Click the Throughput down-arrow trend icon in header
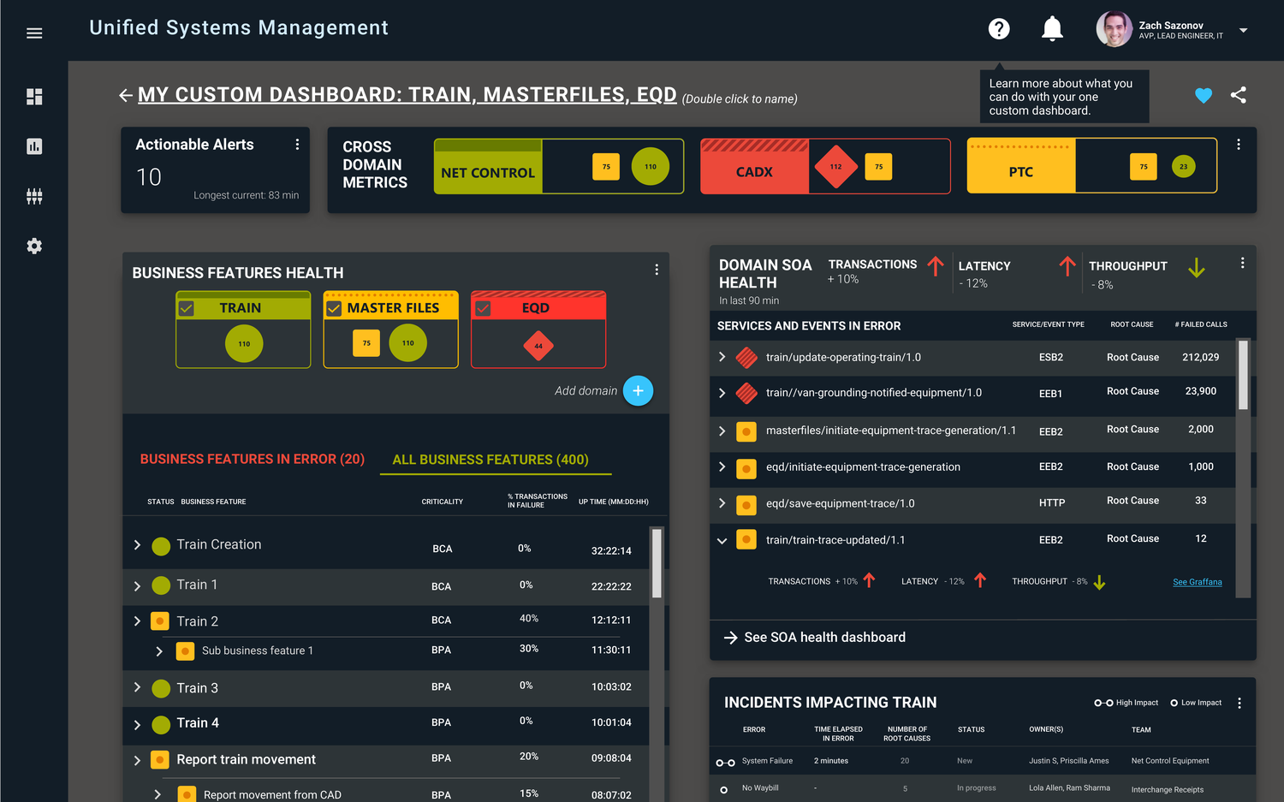This screenshot has height=802, width=1284. [1197, 268]
